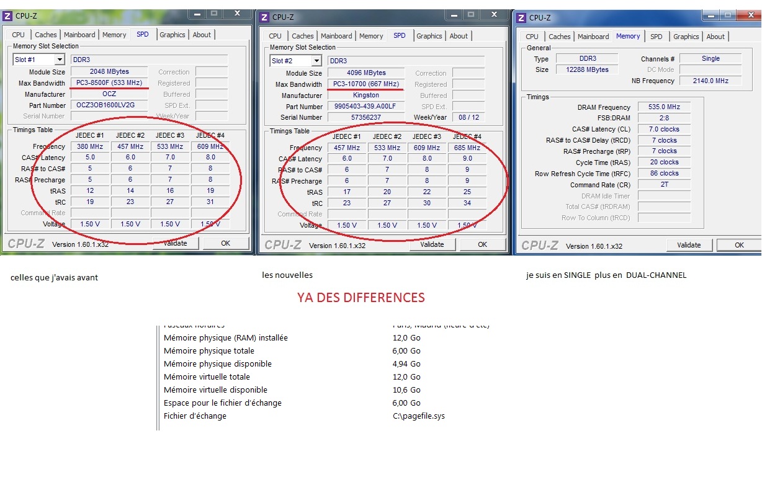The width and height of the screenshot is (762, 490).
Task: Click the CPU-Z icon in the left window's title bar
Action: click(x=8, y=16)
